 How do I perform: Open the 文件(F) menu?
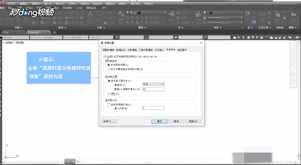11,4
